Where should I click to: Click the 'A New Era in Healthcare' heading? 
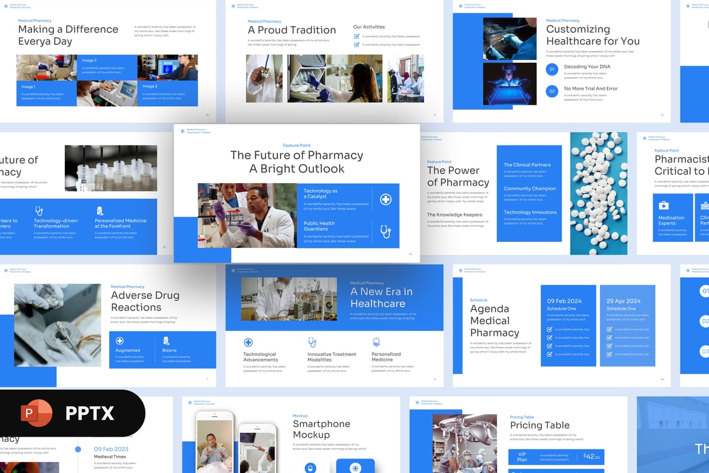381,297
